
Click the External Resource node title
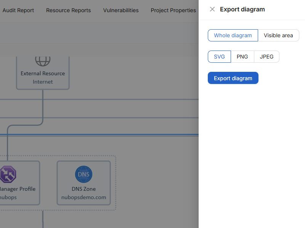[x=43, y=73]
